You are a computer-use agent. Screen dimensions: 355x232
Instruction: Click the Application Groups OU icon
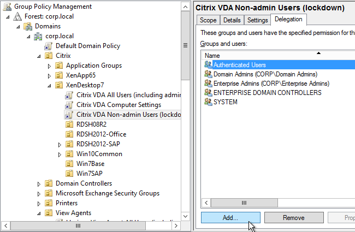point(59,66)
